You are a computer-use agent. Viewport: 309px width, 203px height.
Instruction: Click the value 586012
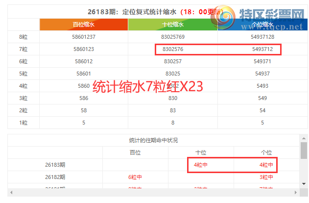click(x=84, y=61)
